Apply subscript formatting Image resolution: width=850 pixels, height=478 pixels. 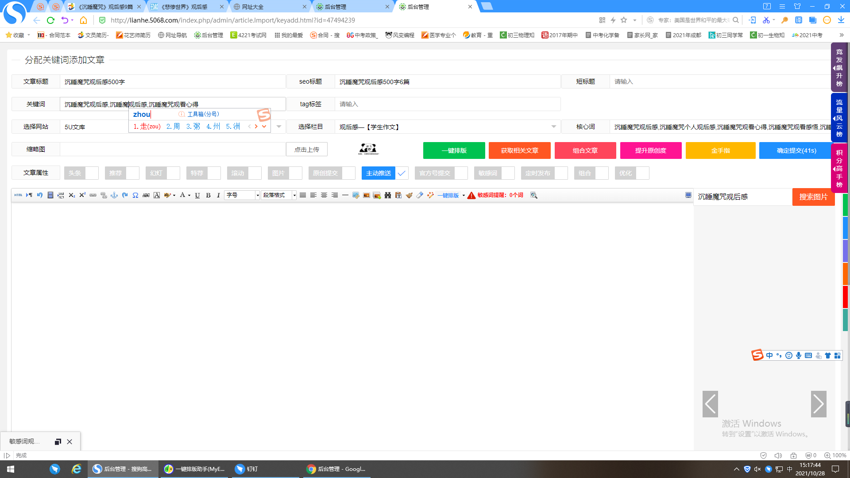coord(72,195)
